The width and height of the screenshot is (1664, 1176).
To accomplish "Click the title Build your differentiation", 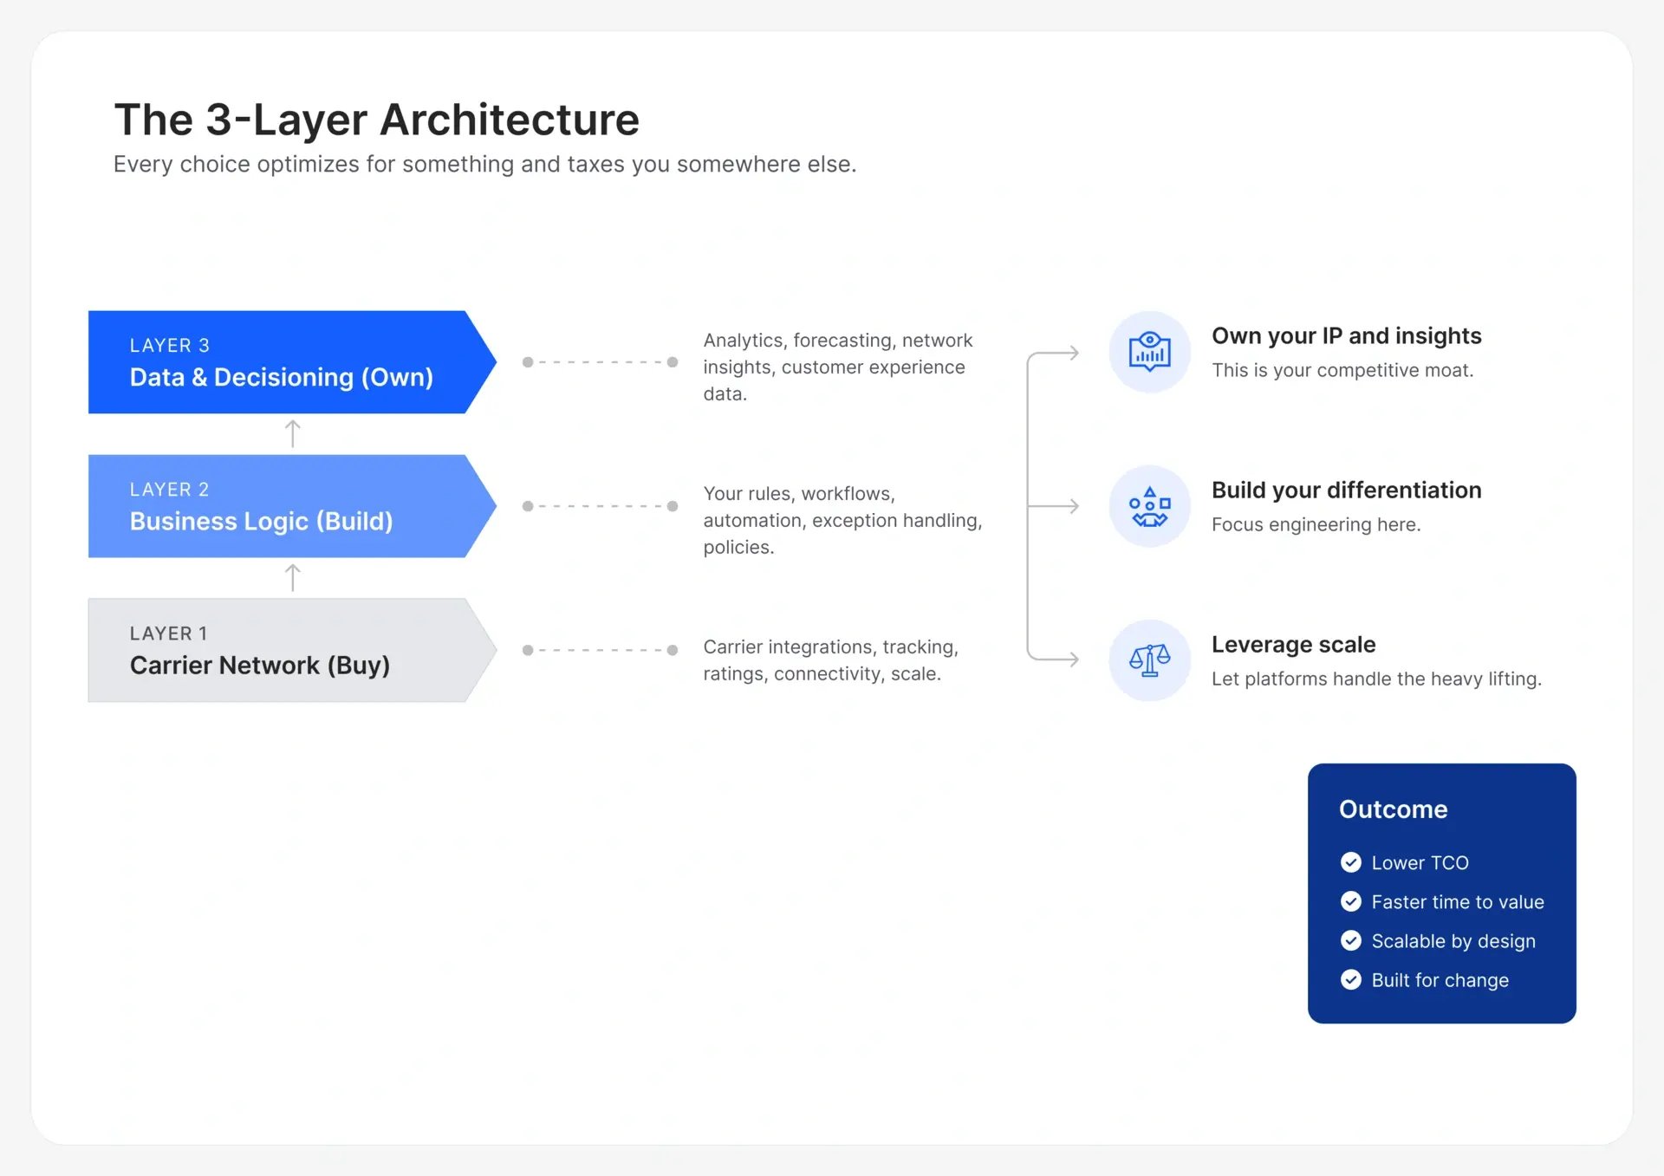I will pyautogui.click(x=1346, y=491).
